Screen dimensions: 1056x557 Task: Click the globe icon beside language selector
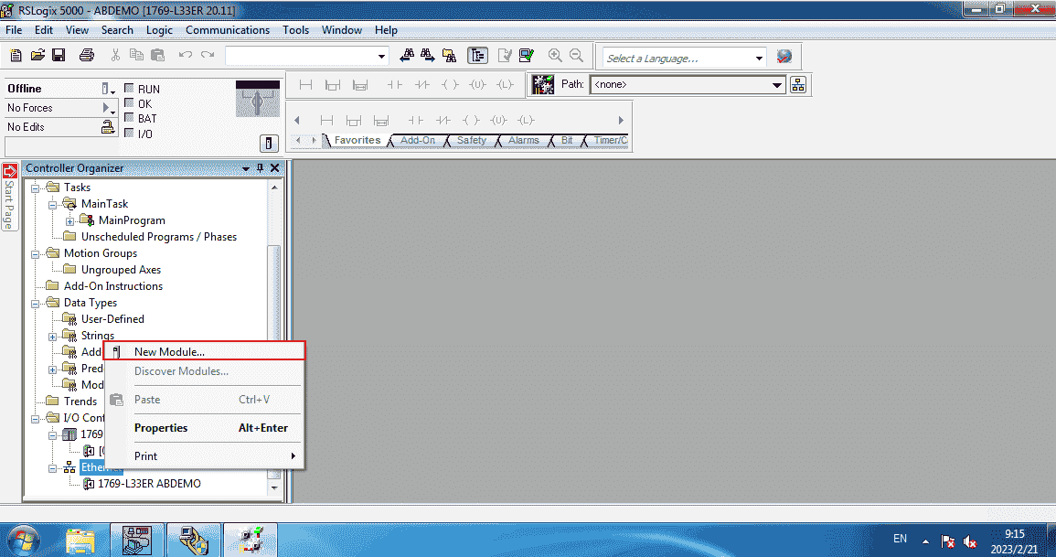pyautogui.click(x=784, y=57)
